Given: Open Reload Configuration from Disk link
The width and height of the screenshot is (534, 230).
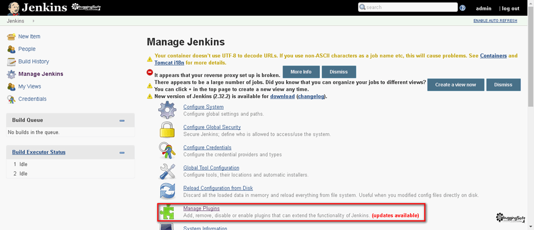Looking at the screenshot, I should pos(218,188).
